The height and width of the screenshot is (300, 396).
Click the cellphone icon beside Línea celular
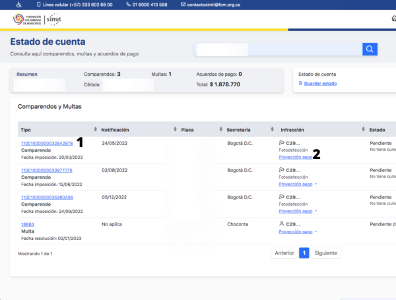point(38,5)
